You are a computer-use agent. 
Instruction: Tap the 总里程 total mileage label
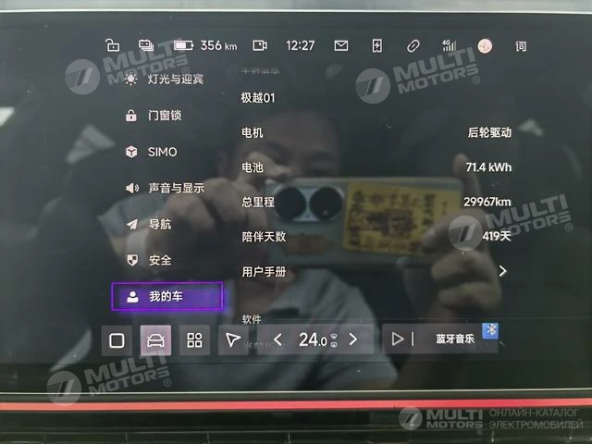click(x=258, y=202)
